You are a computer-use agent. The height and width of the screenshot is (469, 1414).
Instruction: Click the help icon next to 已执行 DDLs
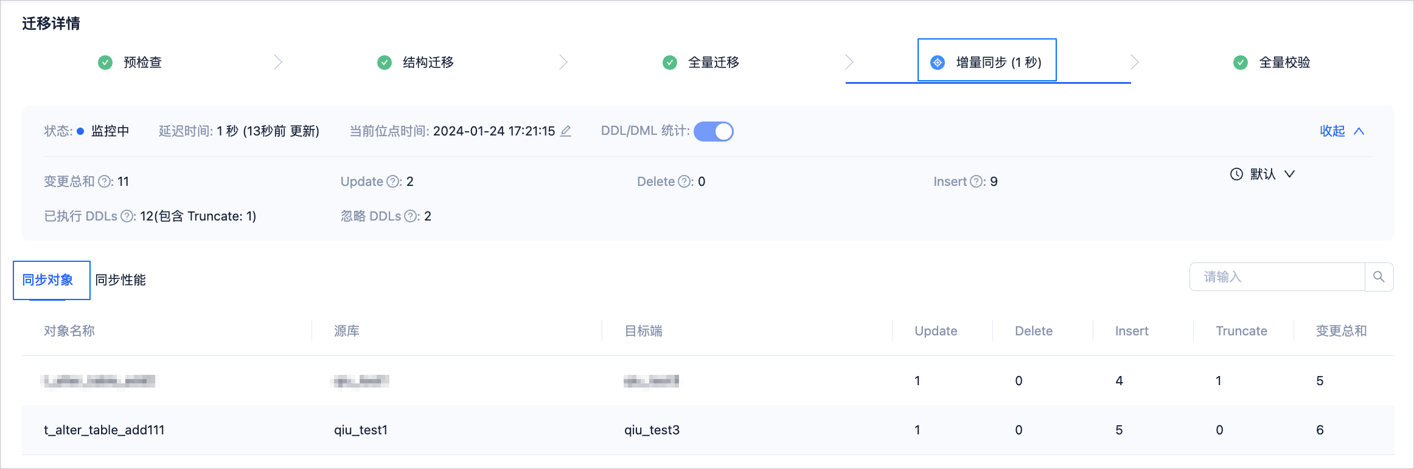[127, 216]
